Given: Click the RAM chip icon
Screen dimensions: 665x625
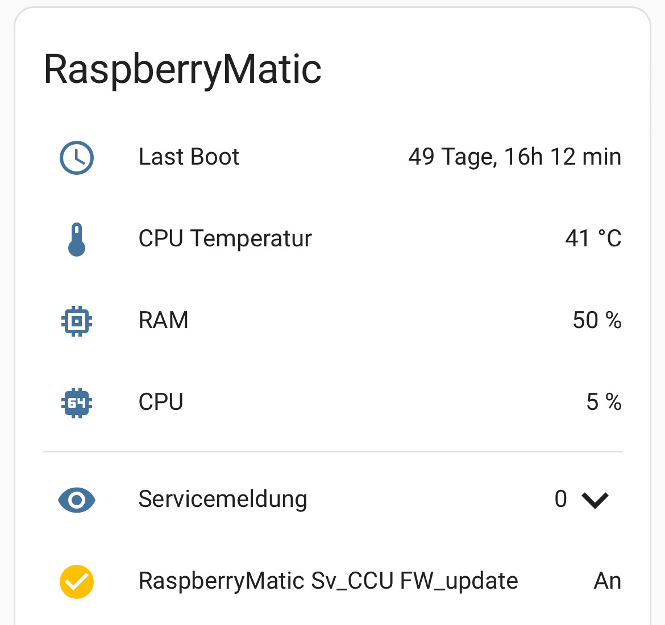Looking at the screenshot, I should [x=77, y=321].
